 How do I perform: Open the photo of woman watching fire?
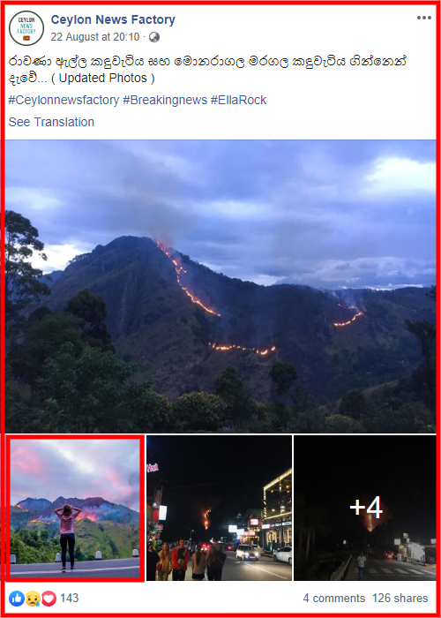pos(75,508)
